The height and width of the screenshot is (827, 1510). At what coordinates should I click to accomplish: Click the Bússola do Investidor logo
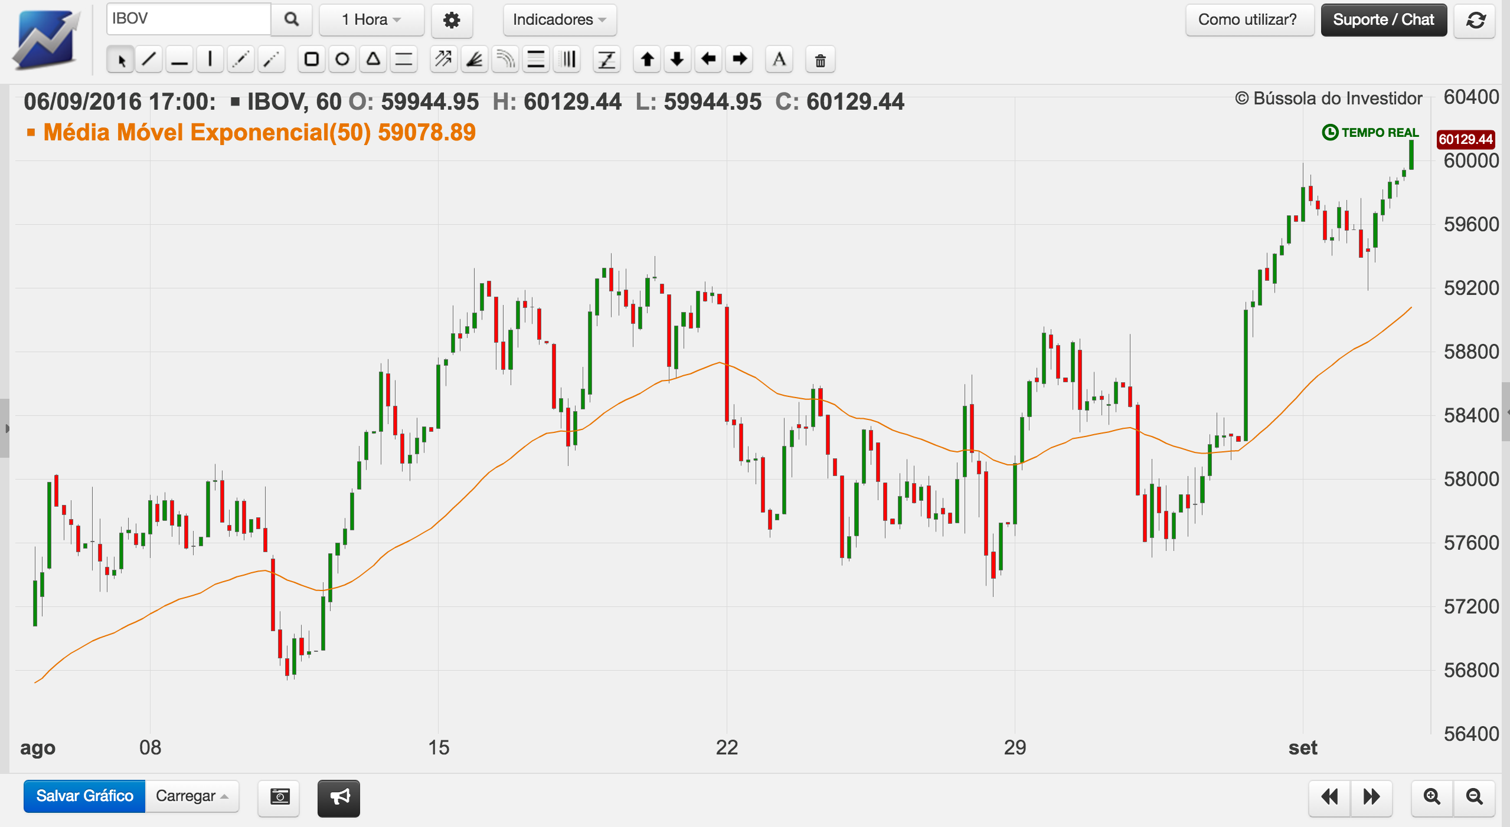coord(46,40)
